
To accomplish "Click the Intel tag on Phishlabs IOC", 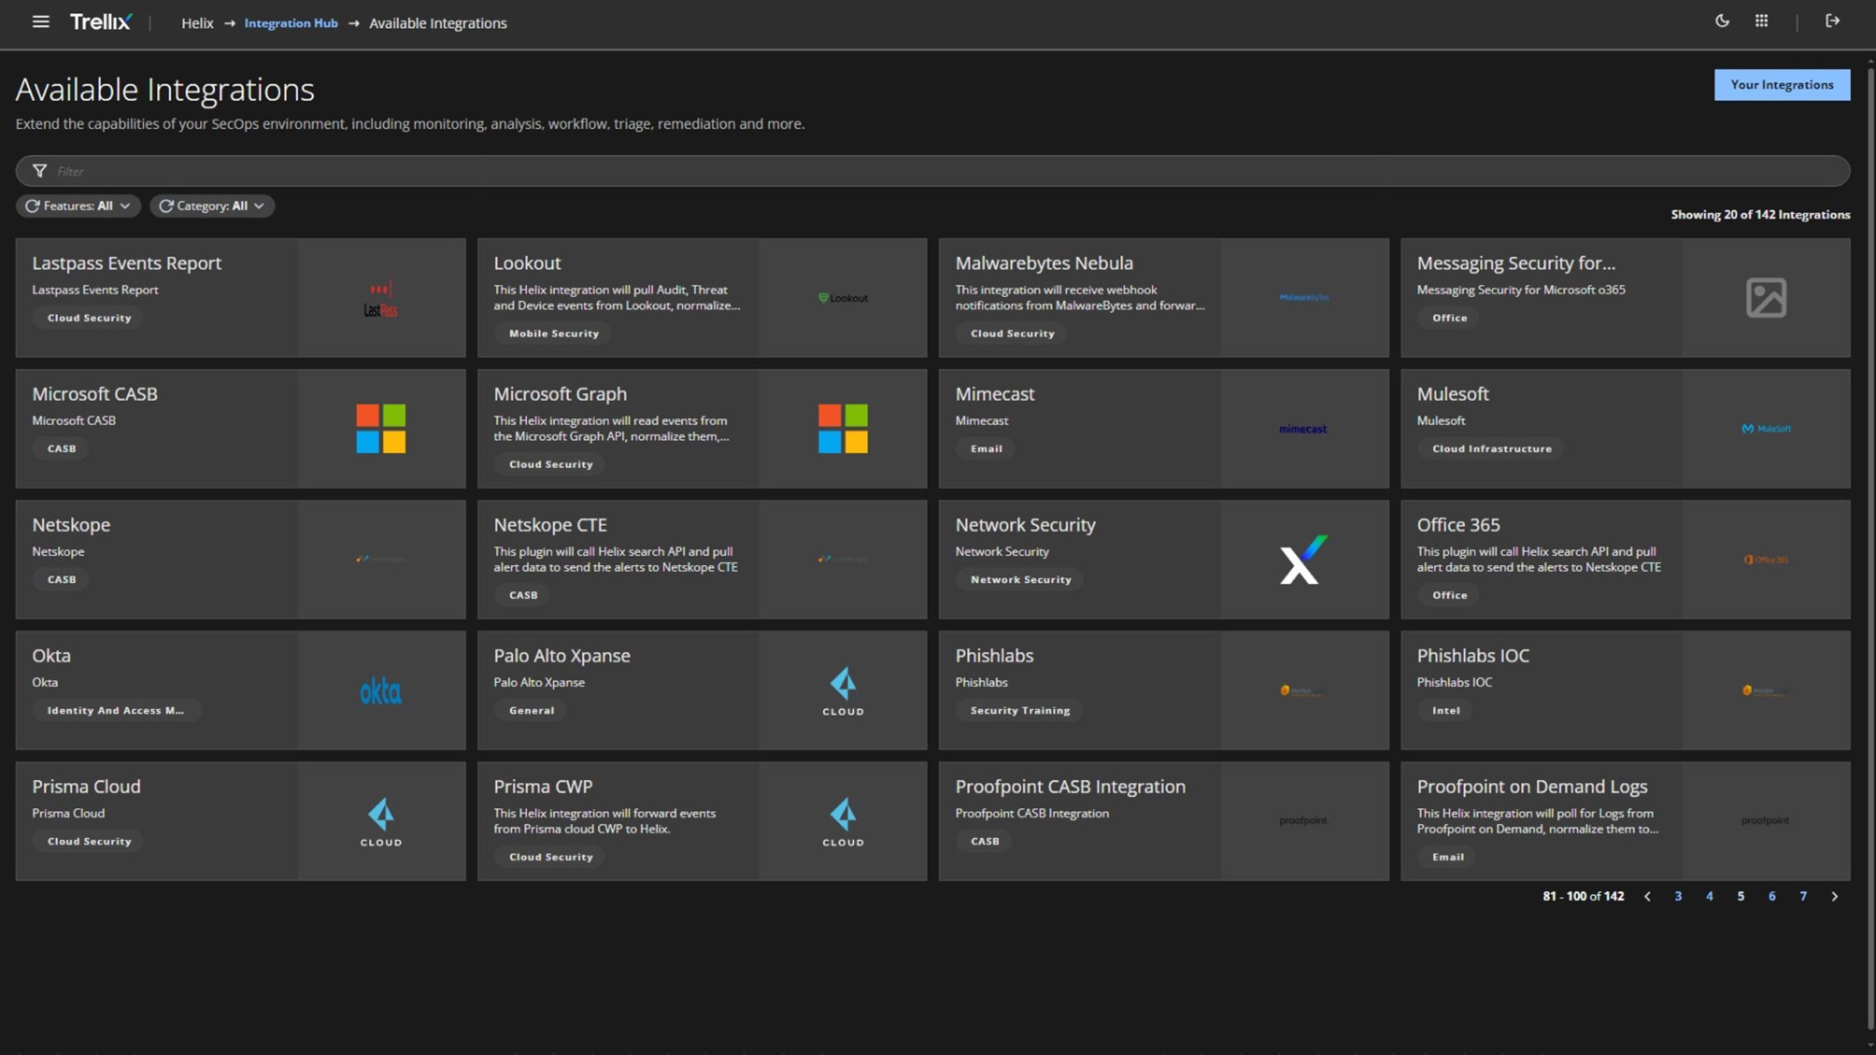I will pos(1445,710).
